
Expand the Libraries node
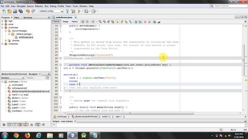(6, 41)
